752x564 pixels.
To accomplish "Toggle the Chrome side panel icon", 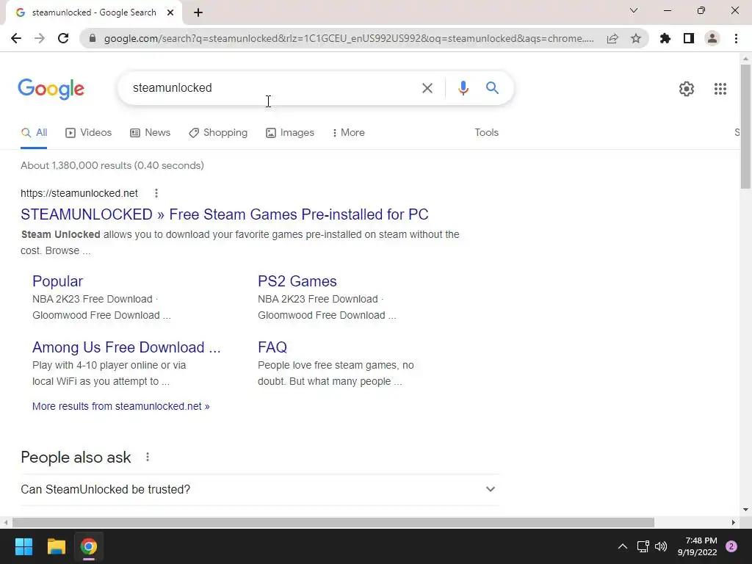I will coord(689,38).
